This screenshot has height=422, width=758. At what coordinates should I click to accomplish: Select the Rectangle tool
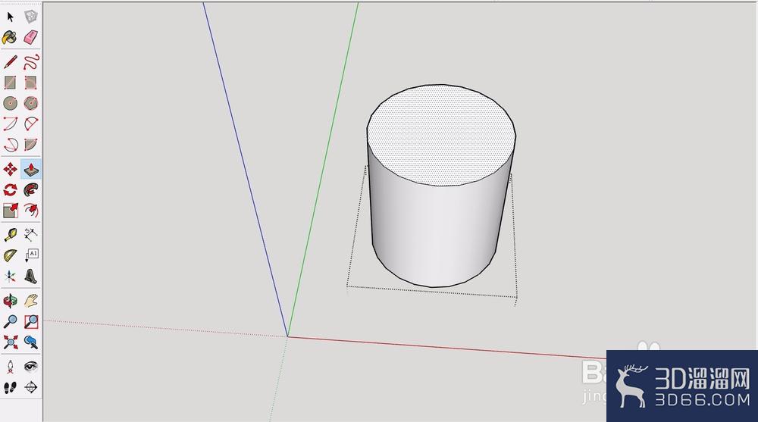pyautogui.click(x=10, y=83)
